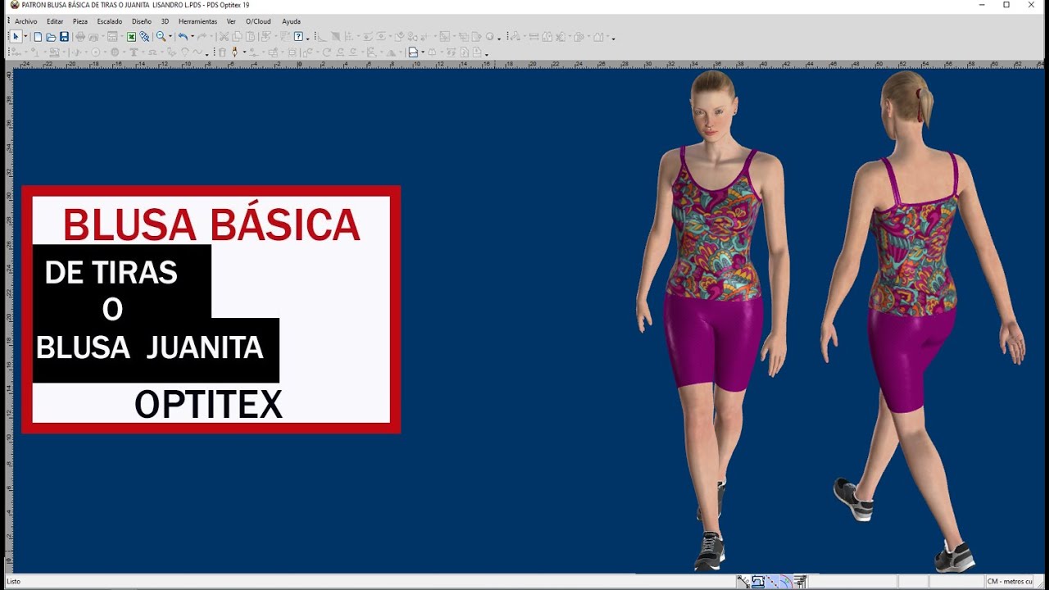Click the trash delete icon
Viewport: 1049px width, 590px height.
tap(222, 52)
